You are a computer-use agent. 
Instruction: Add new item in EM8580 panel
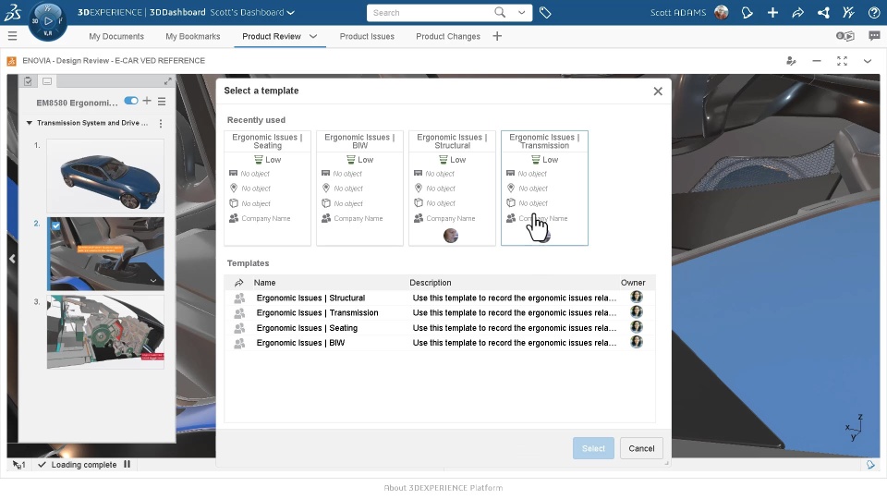click(147, 101)
